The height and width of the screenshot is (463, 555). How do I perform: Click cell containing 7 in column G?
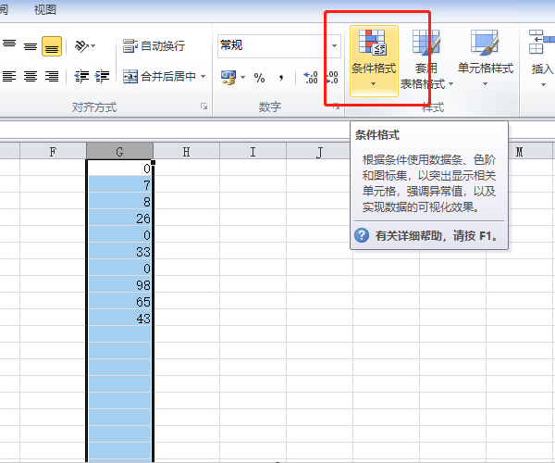pyautogui.click(x=119, y=184)
